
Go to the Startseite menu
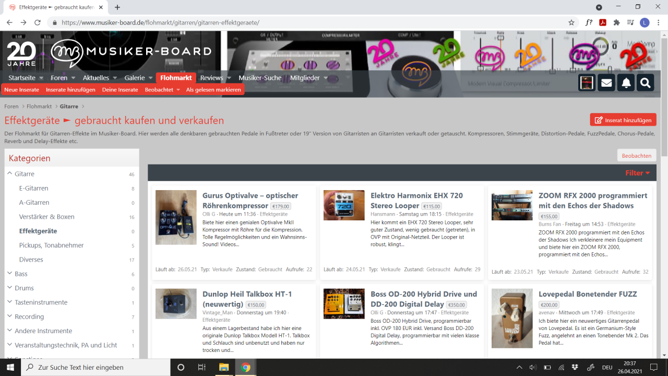(x=22, y=78)
